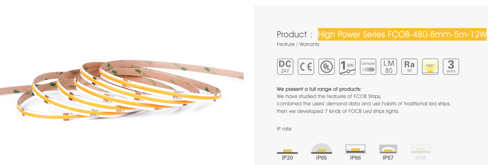Select the IP20 rating icon

tap(287, 153)
